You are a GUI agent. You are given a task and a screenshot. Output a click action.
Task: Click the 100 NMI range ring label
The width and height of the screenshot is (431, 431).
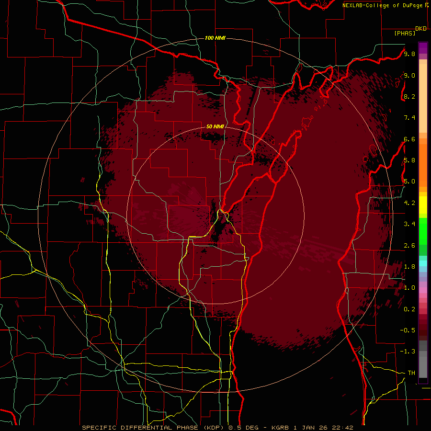tap(215, 38)
